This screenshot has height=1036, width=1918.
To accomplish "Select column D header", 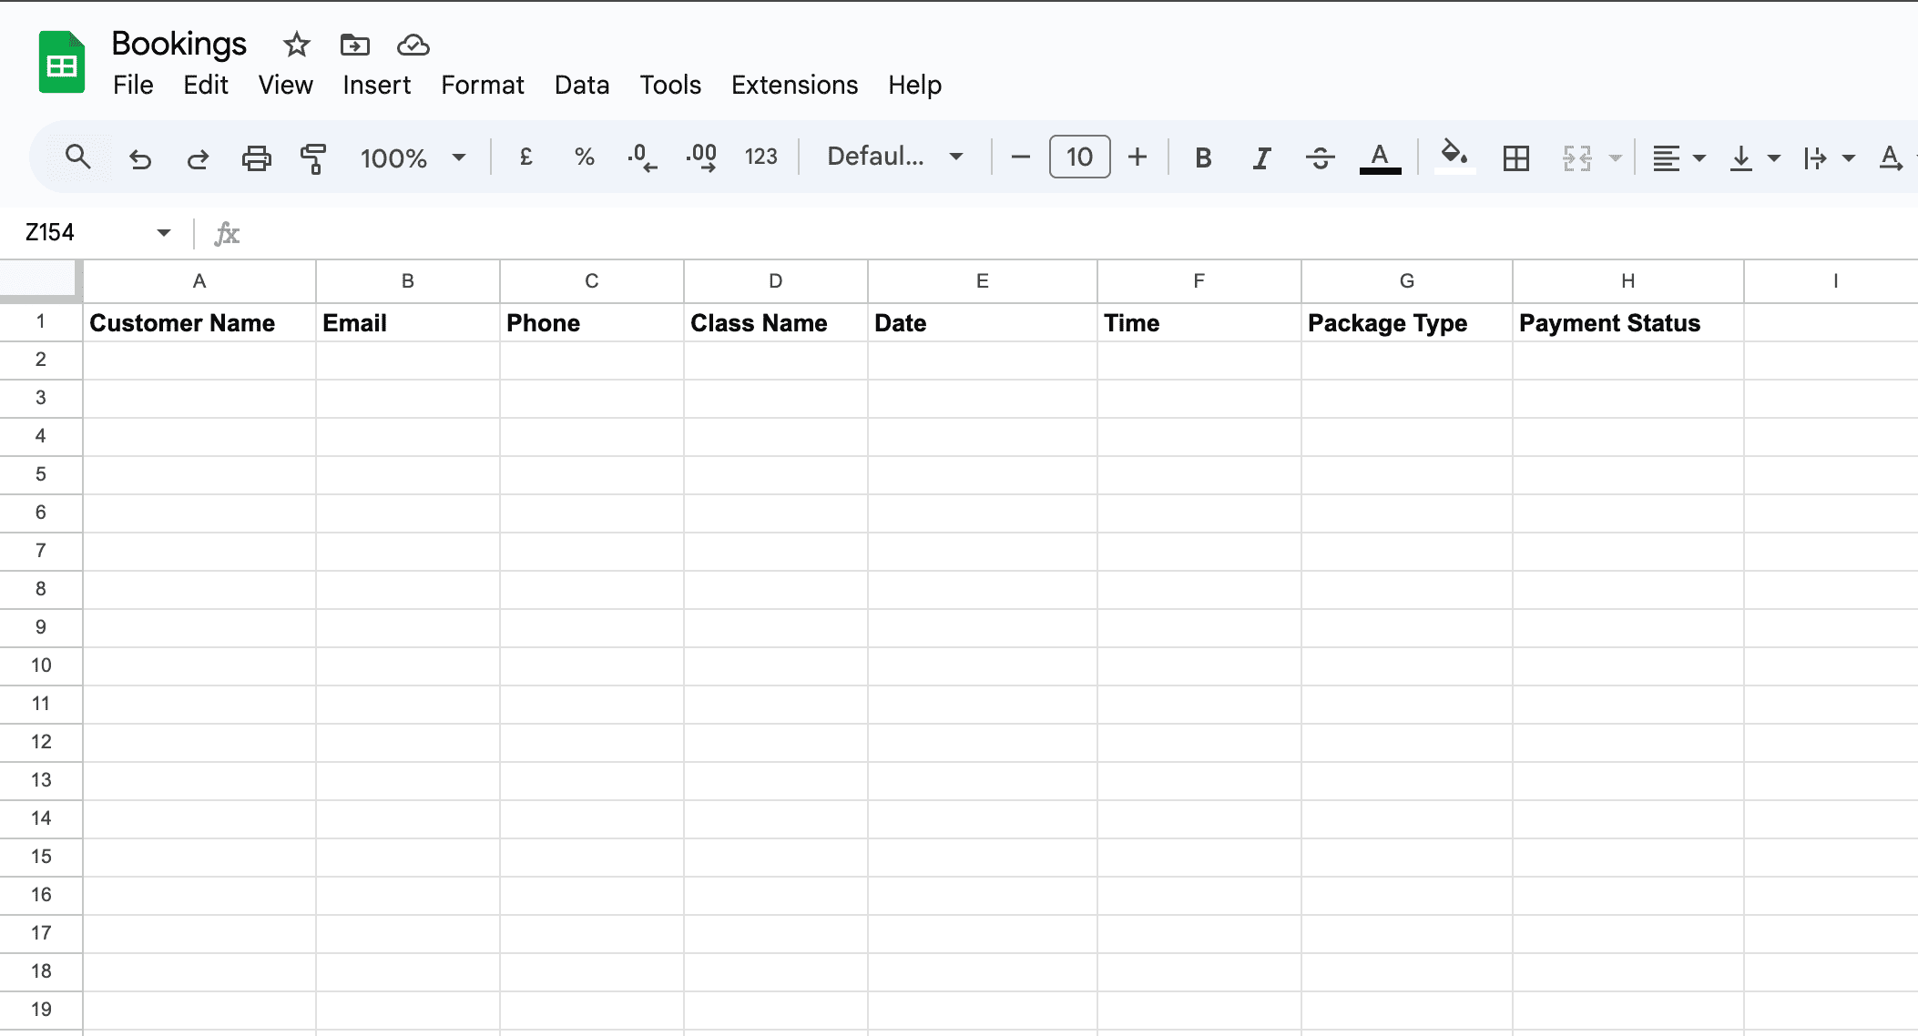I will pos(775,281).
